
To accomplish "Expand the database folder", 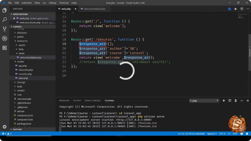I will click(x=22, y=32).
